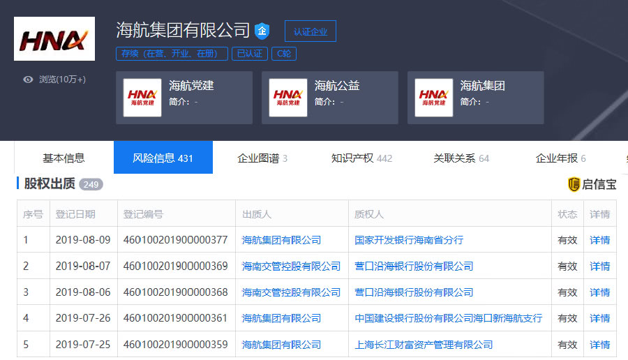Open the 海航集团 card logo

pyautogui.click(x=434, y=98)
